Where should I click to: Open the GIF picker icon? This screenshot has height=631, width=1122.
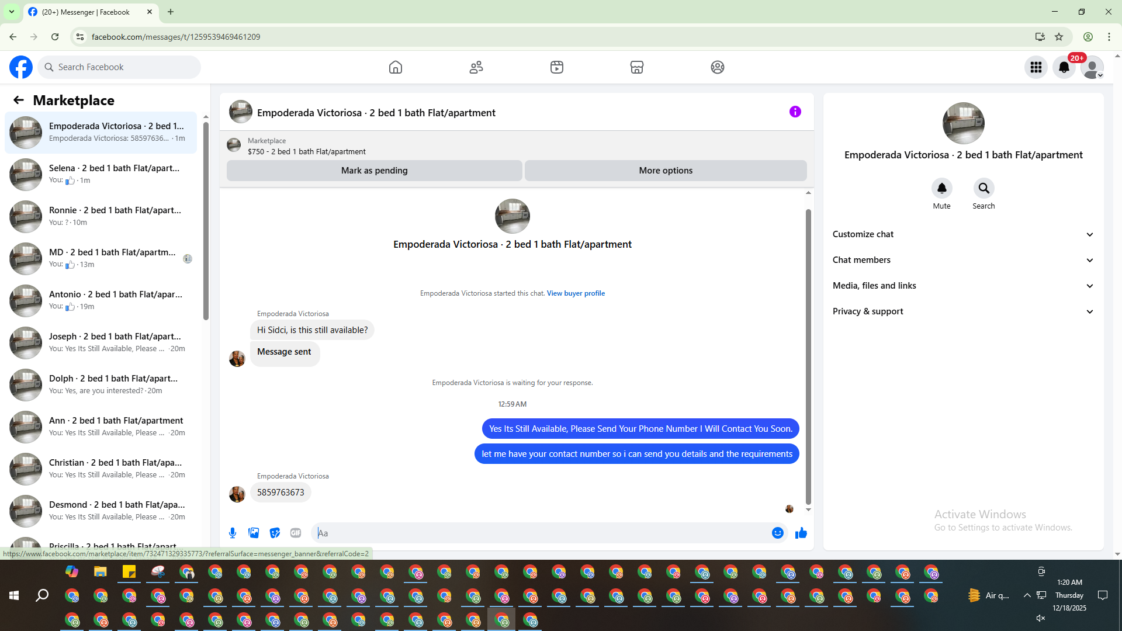pos(296,533)
